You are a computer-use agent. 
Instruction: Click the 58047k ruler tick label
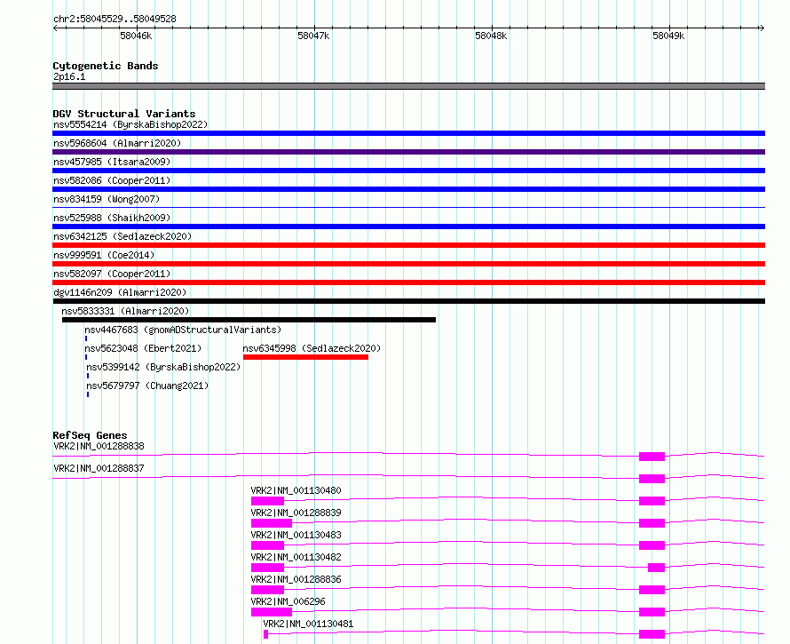(313, 36)
